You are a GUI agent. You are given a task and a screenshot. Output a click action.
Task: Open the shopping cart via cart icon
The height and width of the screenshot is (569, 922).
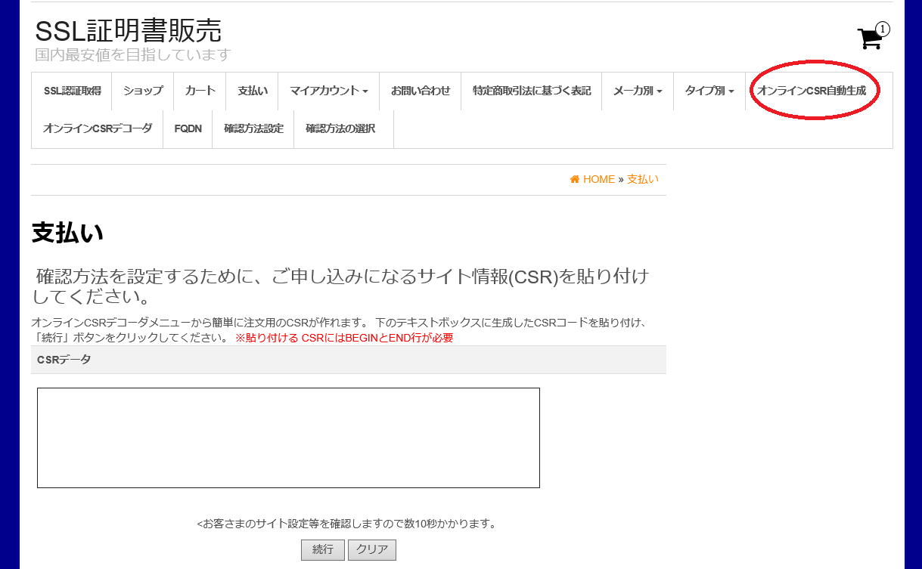[x=868, y=37]
